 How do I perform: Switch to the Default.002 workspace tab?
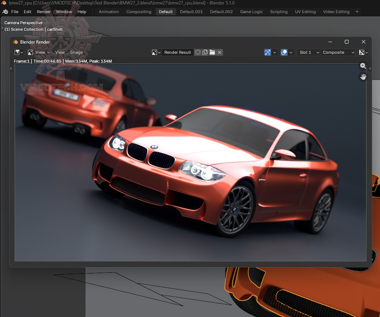point(221,12)
